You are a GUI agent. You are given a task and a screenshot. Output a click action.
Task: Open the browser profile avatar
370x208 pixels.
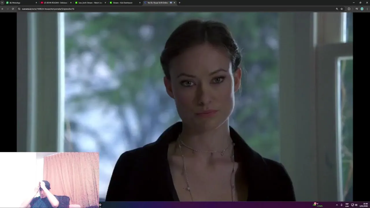tap(362, 9)
